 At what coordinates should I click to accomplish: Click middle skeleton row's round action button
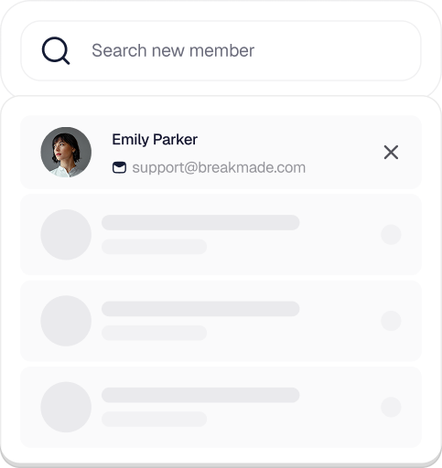391,321
